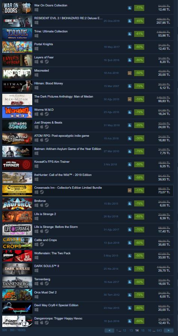Click the SteamOS icon under Layers of Fear
The width and height of the screenshot is (178, 336).
click(46, 62)
